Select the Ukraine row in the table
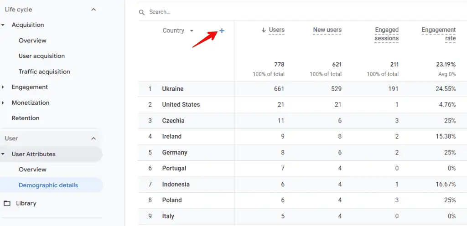467x226 pixels. point(173,89)
